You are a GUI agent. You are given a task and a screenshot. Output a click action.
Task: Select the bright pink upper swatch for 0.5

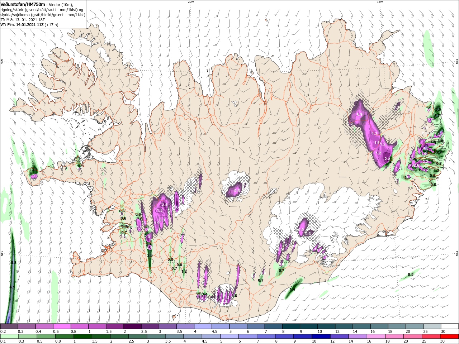coord(62,326)
